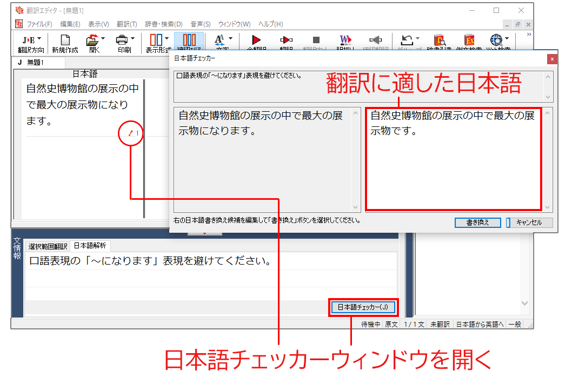Switch to the 選択範囲翻訳 tab

click(x=48, y=246)
